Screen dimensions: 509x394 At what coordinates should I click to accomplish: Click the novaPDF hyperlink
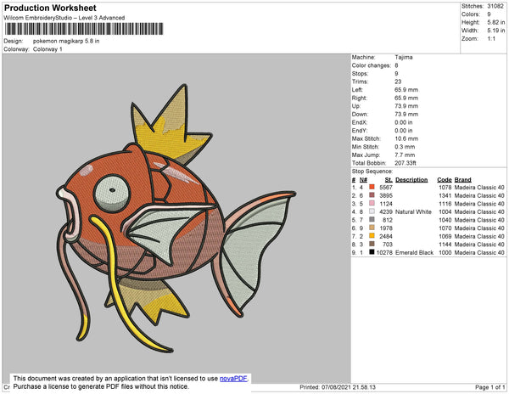click(x=233, y=379)
